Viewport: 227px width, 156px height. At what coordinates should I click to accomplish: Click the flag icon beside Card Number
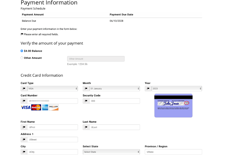pos(24,101)
